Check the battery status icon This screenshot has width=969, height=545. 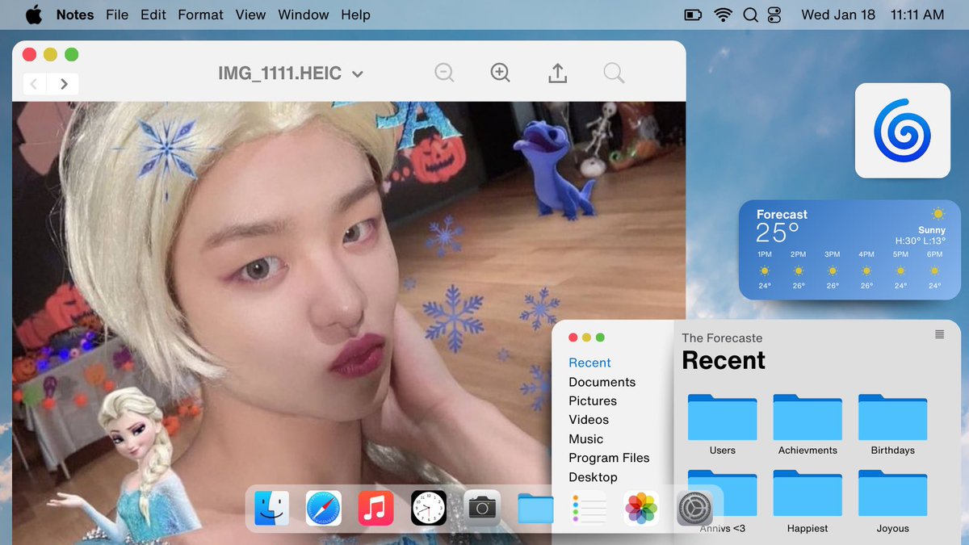[693, 15]
